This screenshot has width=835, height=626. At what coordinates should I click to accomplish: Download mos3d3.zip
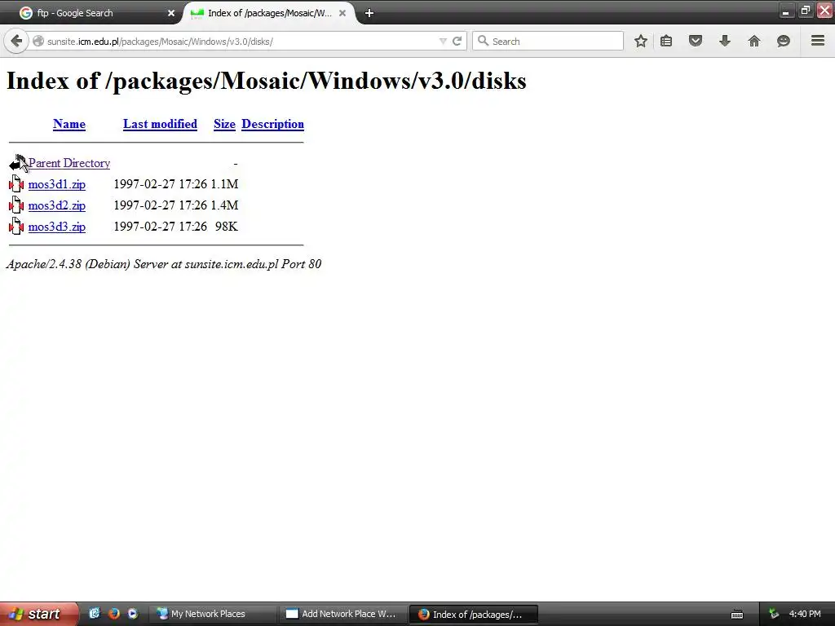tap(56, 227)
